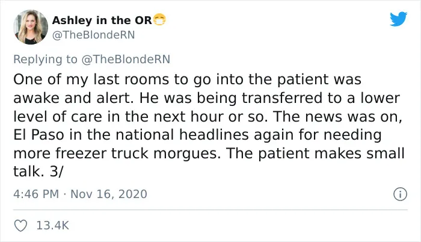This screenshot has width=421, height=242.
Task: Open Ashley's profile photo avatar
Action: (31, 27)
